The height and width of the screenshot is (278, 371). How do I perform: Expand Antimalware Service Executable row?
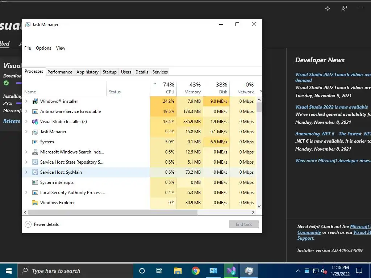point(26,111)
